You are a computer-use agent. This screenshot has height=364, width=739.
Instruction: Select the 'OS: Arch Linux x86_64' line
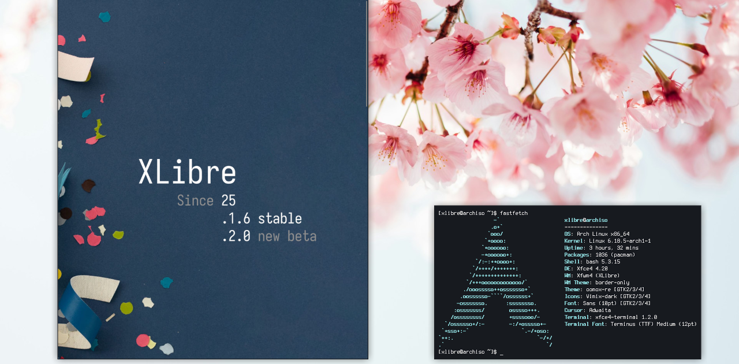[597, 234]
